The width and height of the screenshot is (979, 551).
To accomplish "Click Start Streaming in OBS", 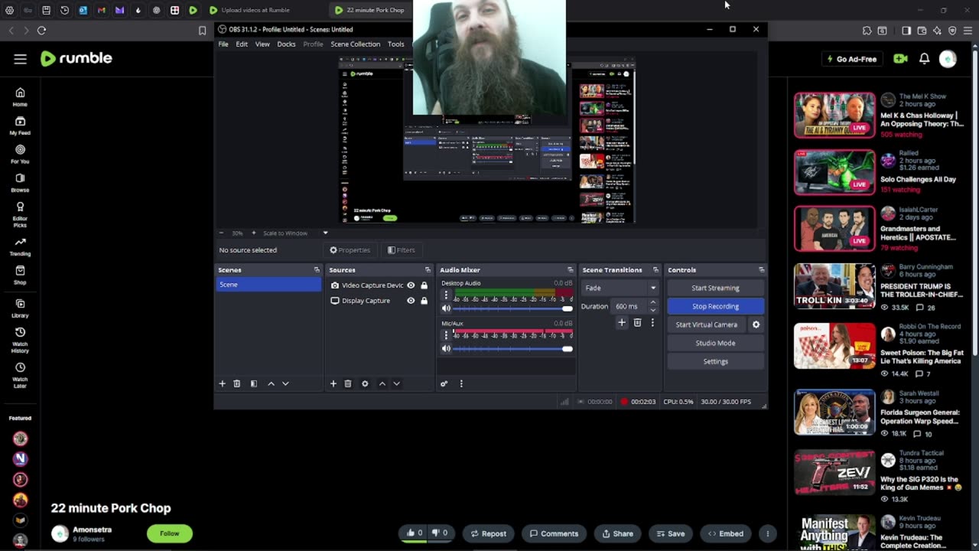I will click(715, 288).
